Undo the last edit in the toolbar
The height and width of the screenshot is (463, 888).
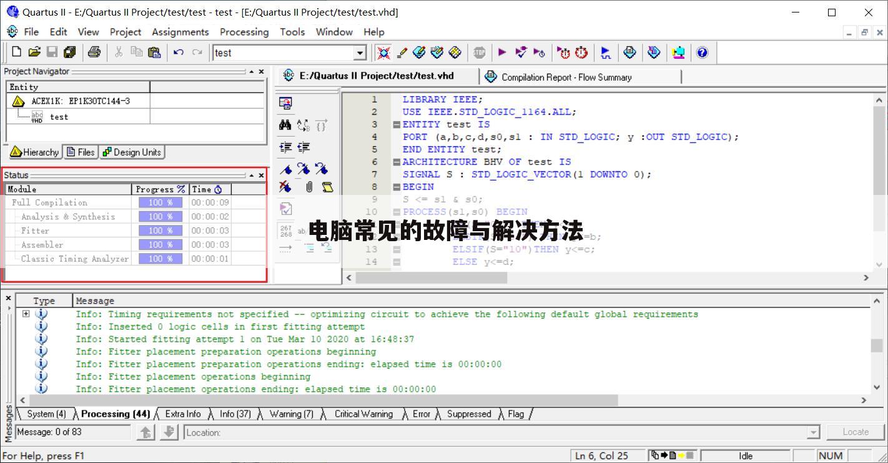click(x=179, y=52)
